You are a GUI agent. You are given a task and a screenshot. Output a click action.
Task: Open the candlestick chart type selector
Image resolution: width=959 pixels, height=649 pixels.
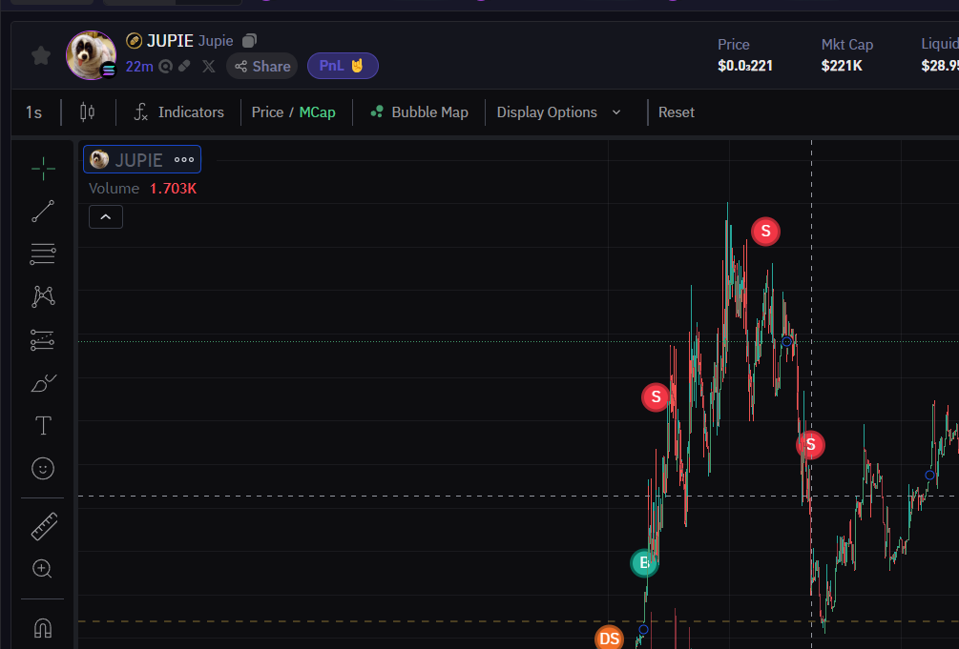pos(88,112)
